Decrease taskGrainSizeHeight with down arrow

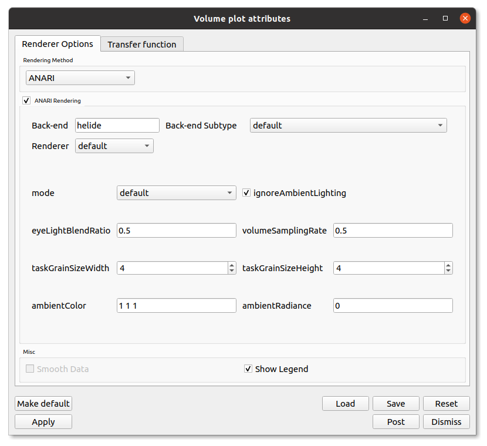click(448, 271)
